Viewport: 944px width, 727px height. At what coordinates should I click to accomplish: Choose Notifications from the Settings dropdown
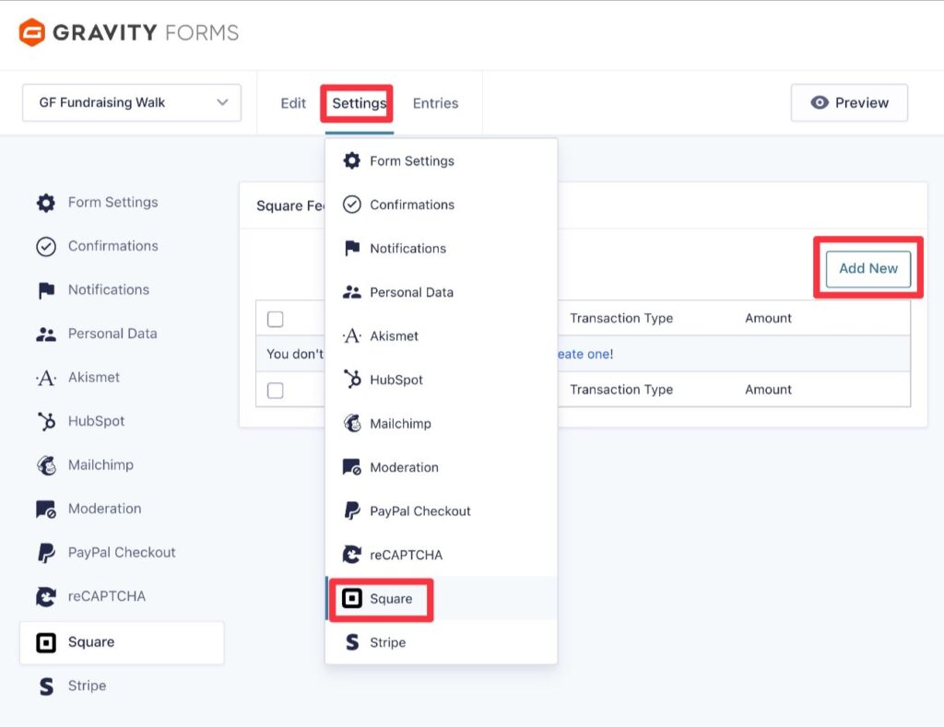click(442, 248)
